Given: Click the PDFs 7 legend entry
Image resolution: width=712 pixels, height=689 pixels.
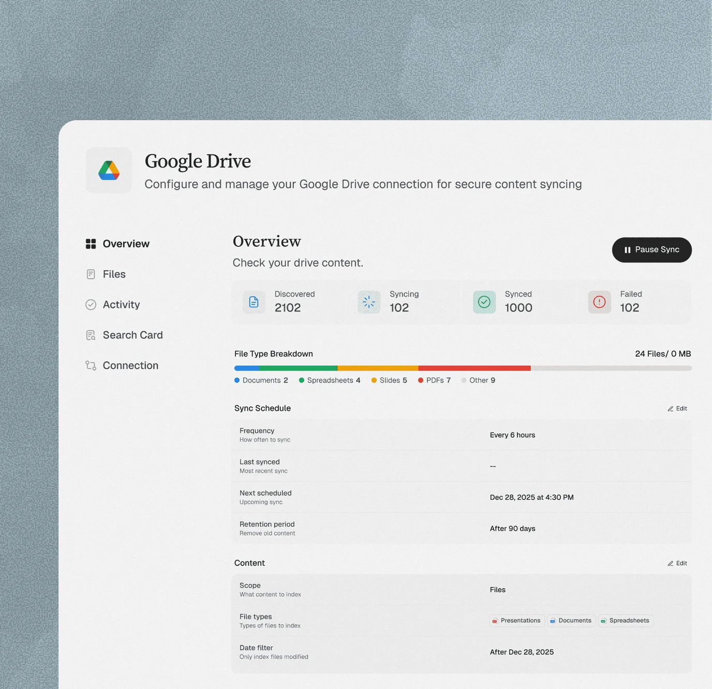Looking at the screenshot, I should 435,380.
